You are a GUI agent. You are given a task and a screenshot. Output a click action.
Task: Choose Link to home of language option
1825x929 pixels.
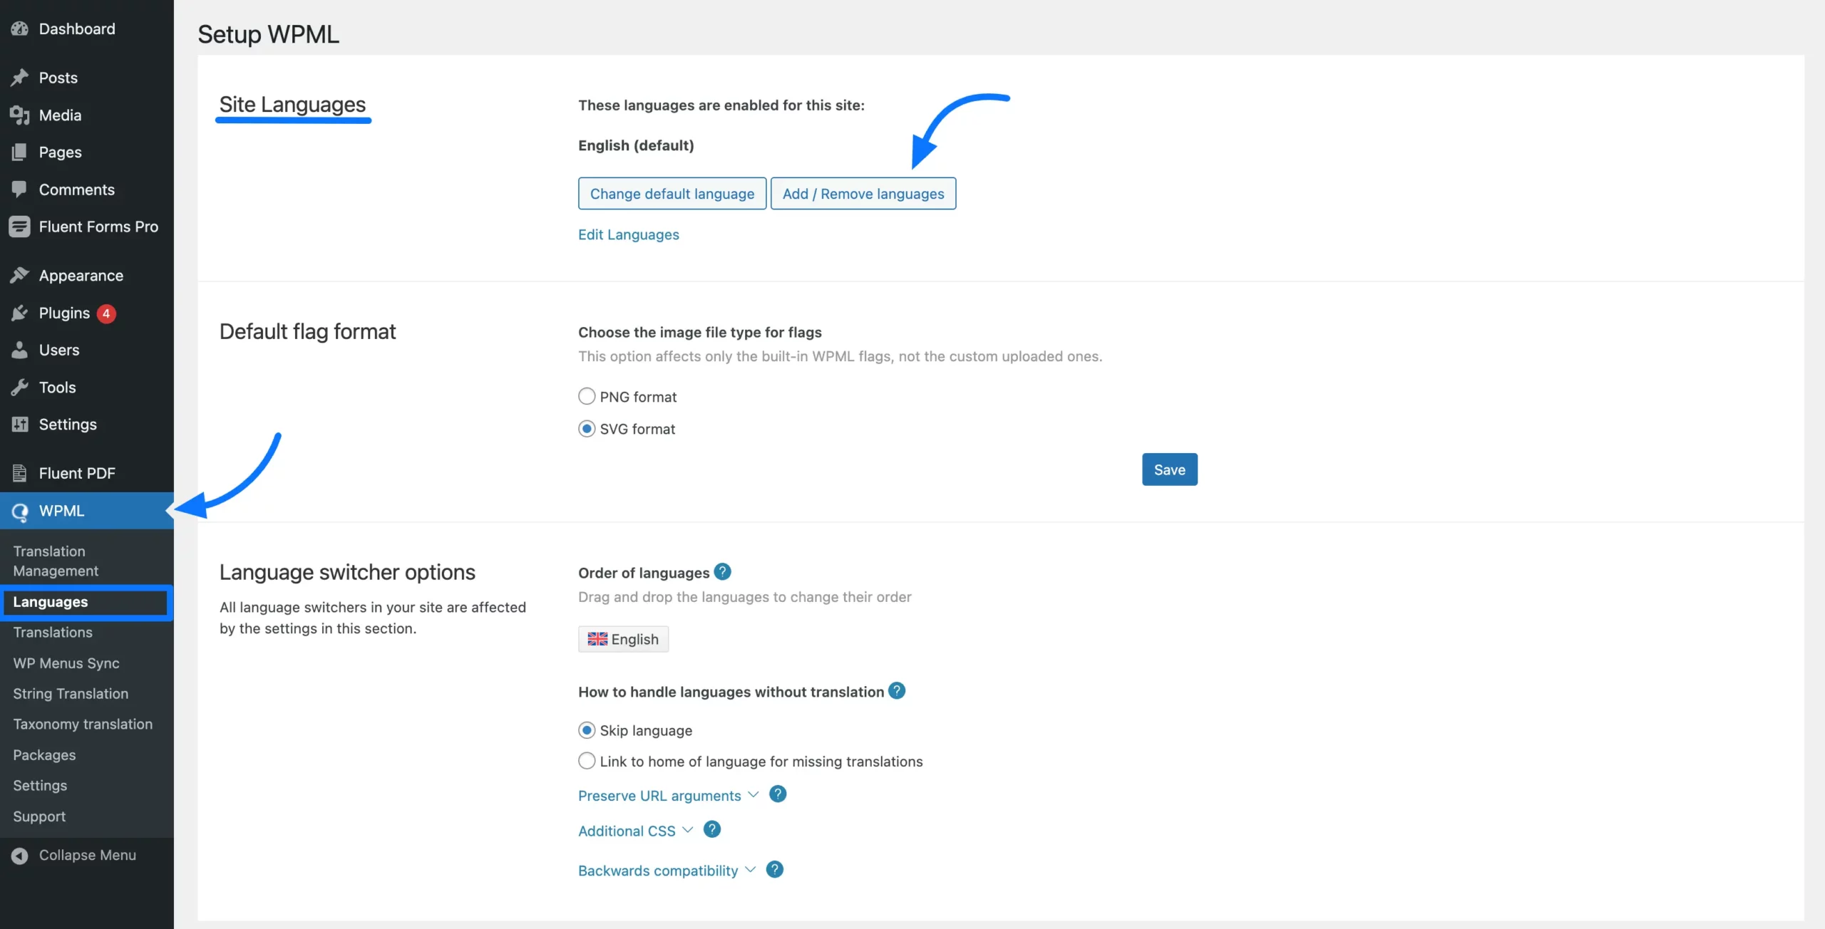(586, 761)
